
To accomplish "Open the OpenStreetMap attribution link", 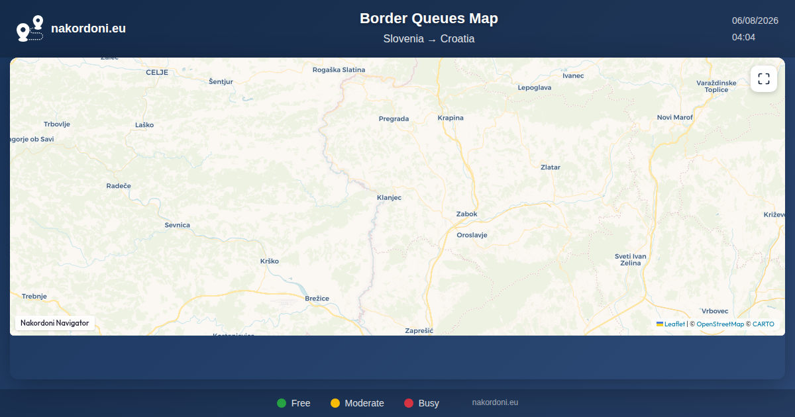I will 720,324.
